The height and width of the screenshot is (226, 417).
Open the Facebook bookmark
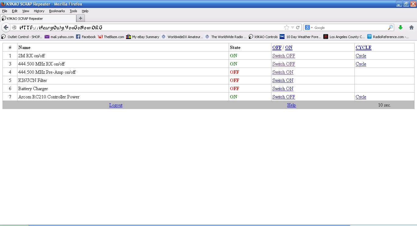pyautogui.click(x=86, y=37)
